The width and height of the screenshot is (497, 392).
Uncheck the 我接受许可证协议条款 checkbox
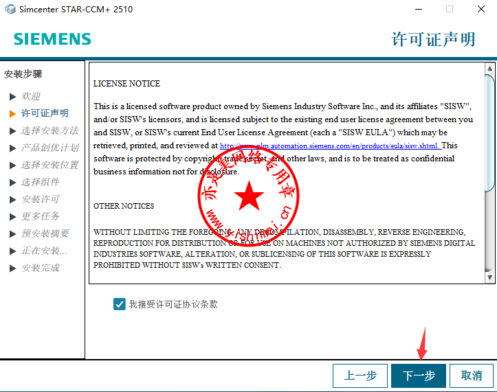(x=120, y=304)
